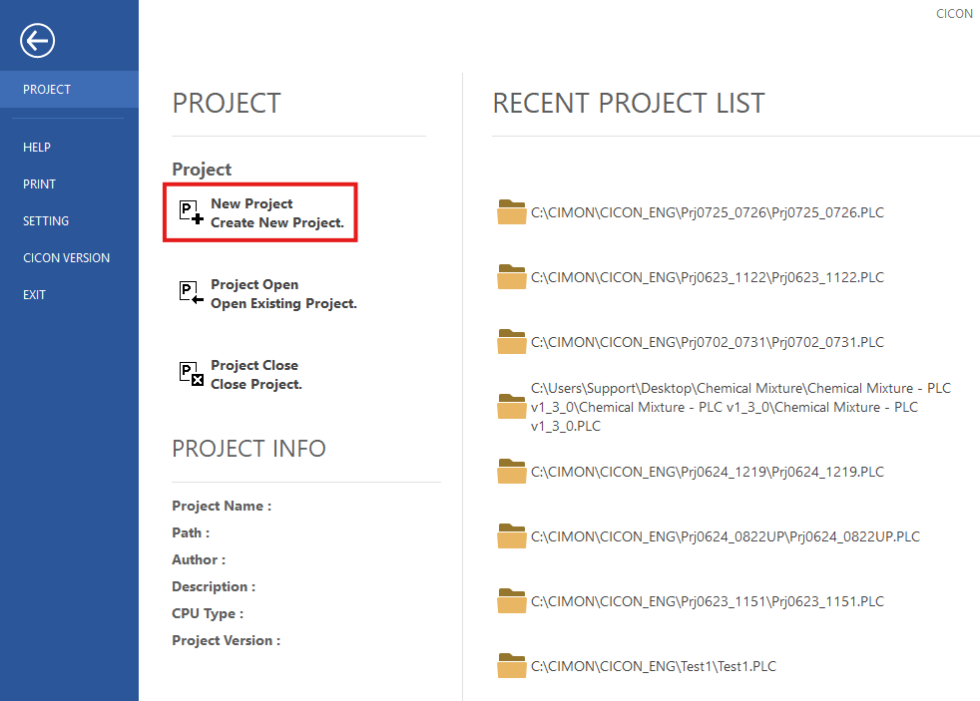This screenshot has width=980, height=701.
Task: Click folder icon beside Chemical Mixture project
Action: pos(512,407)
